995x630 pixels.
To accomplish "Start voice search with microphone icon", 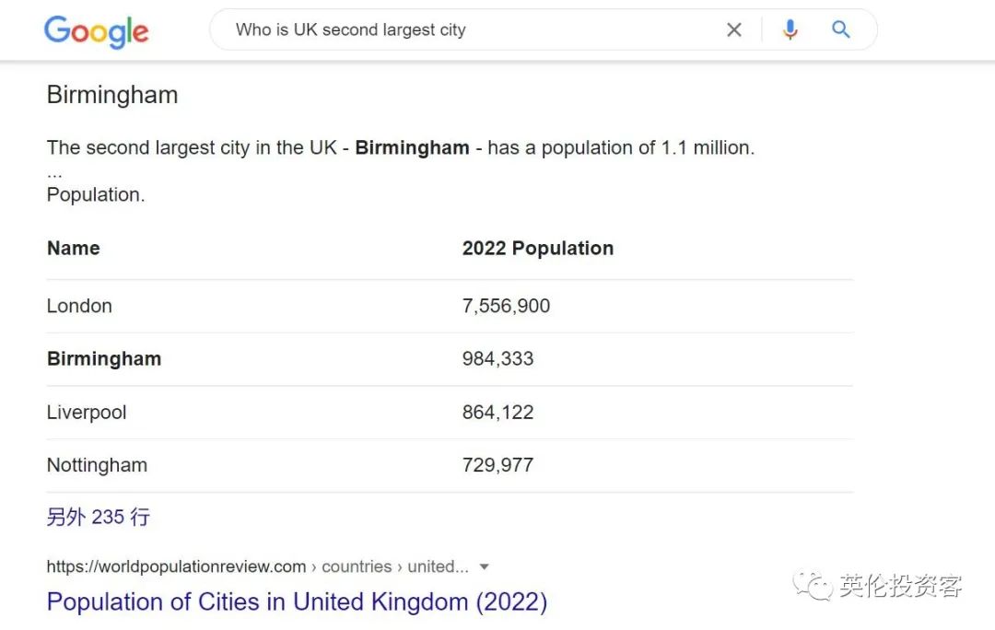I will pyautogui.click(x=790, y=30).
